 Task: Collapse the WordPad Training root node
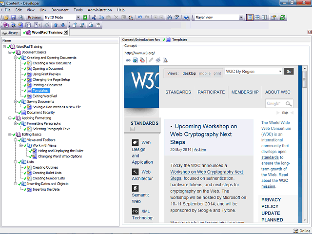4,47
